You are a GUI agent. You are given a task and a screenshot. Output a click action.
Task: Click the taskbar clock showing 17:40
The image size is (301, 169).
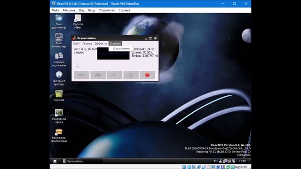click(x=242, y=161)
